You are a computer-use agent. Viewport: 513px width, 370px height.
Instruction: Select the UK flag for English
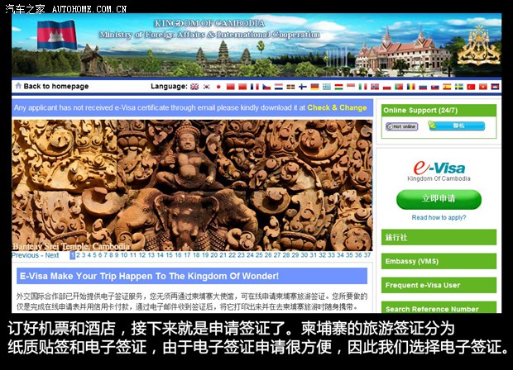(x=194, y=86)
